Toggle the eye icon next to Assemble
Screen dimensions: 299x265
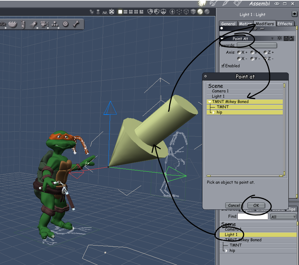(x=277, y=4)
